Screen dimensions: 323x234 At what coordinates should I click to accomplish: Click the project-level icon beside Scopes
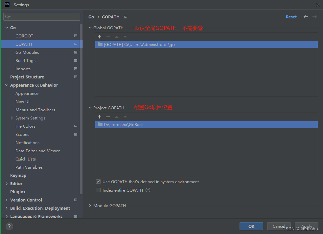[76, 134]
